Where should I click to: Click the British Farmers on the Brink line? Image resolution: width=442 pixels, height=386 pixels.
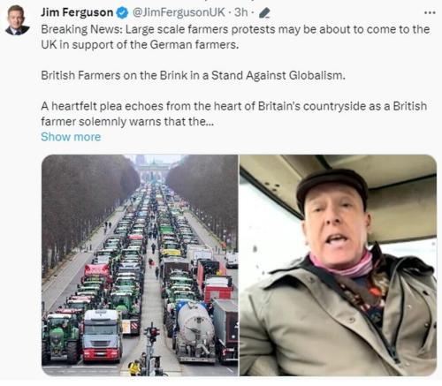193,75
